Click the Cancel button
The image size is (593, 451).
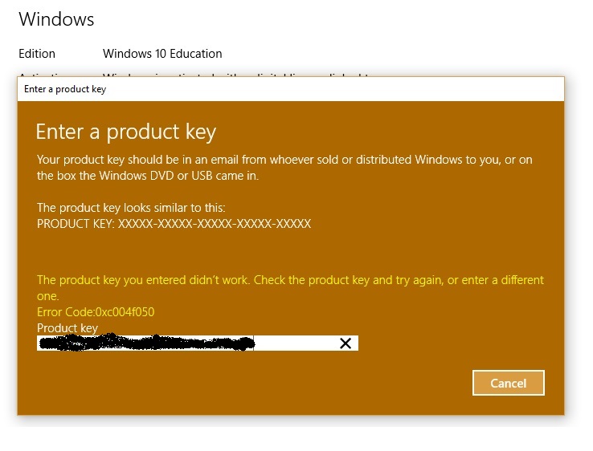(509, 383)
